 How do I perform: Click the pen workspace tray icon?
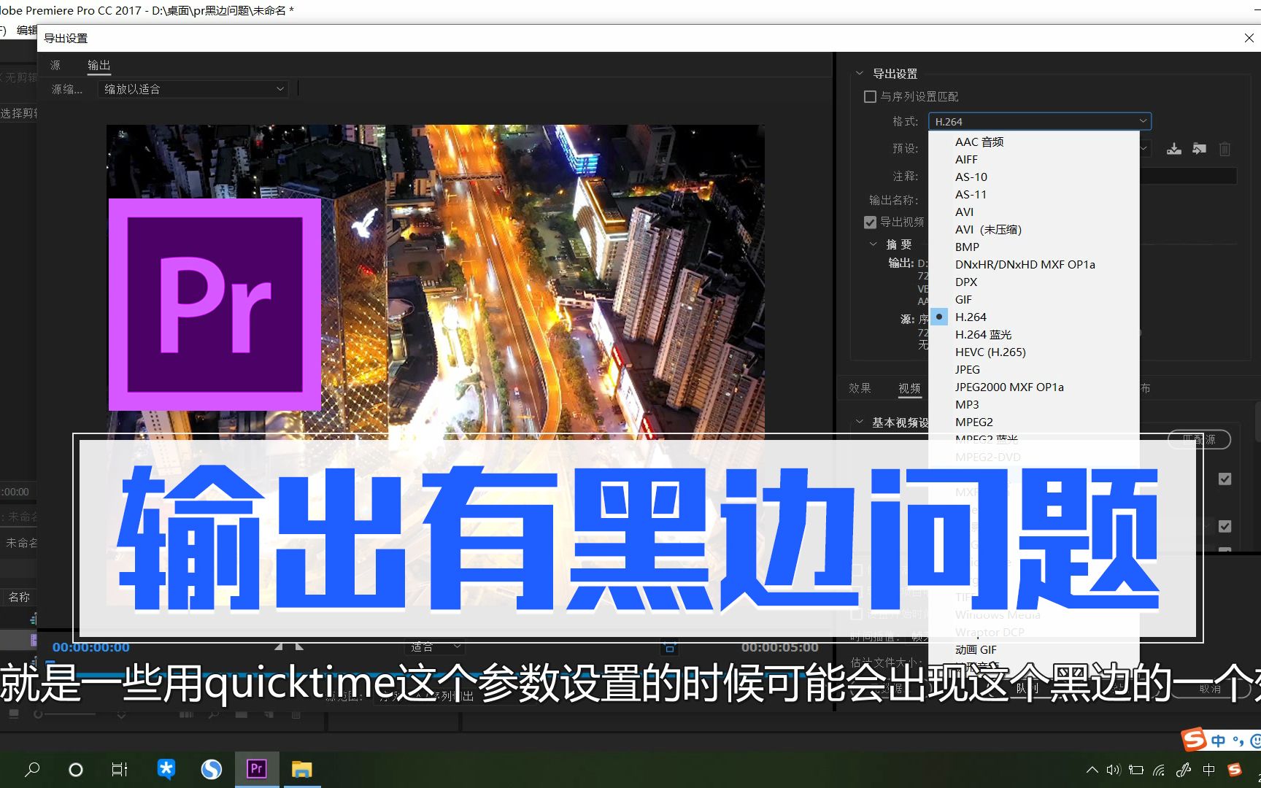1184,770
